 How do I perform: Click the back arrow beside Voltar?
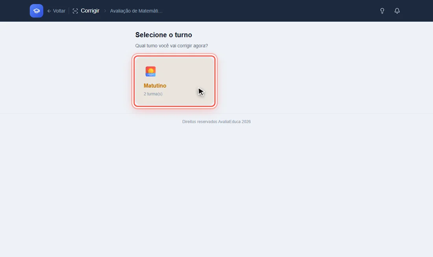click(49, 11)
